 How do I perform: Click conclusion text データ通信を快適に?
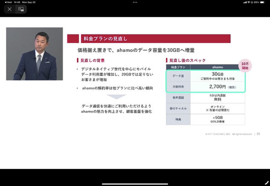tap(116, 109)
